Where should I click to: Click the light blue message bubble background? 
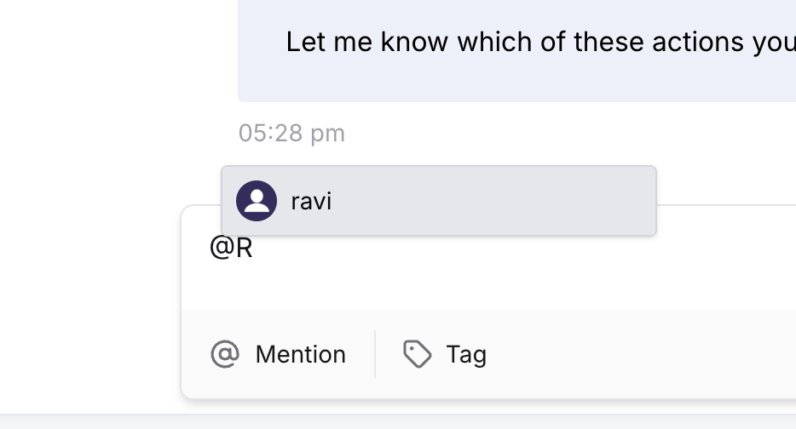511,81
